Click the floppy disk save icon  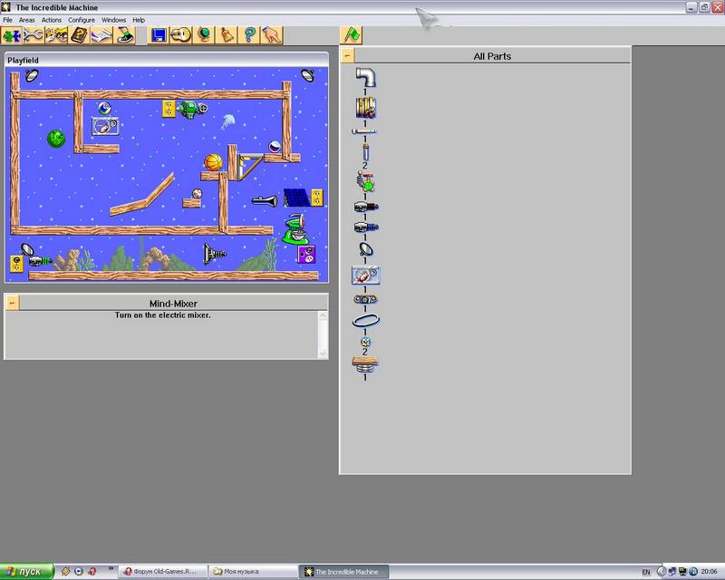159,35
